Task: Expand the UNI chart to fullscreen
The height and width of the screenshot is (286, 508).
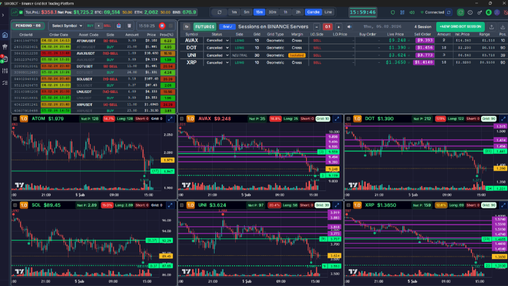Action: (x=337, y=205)
